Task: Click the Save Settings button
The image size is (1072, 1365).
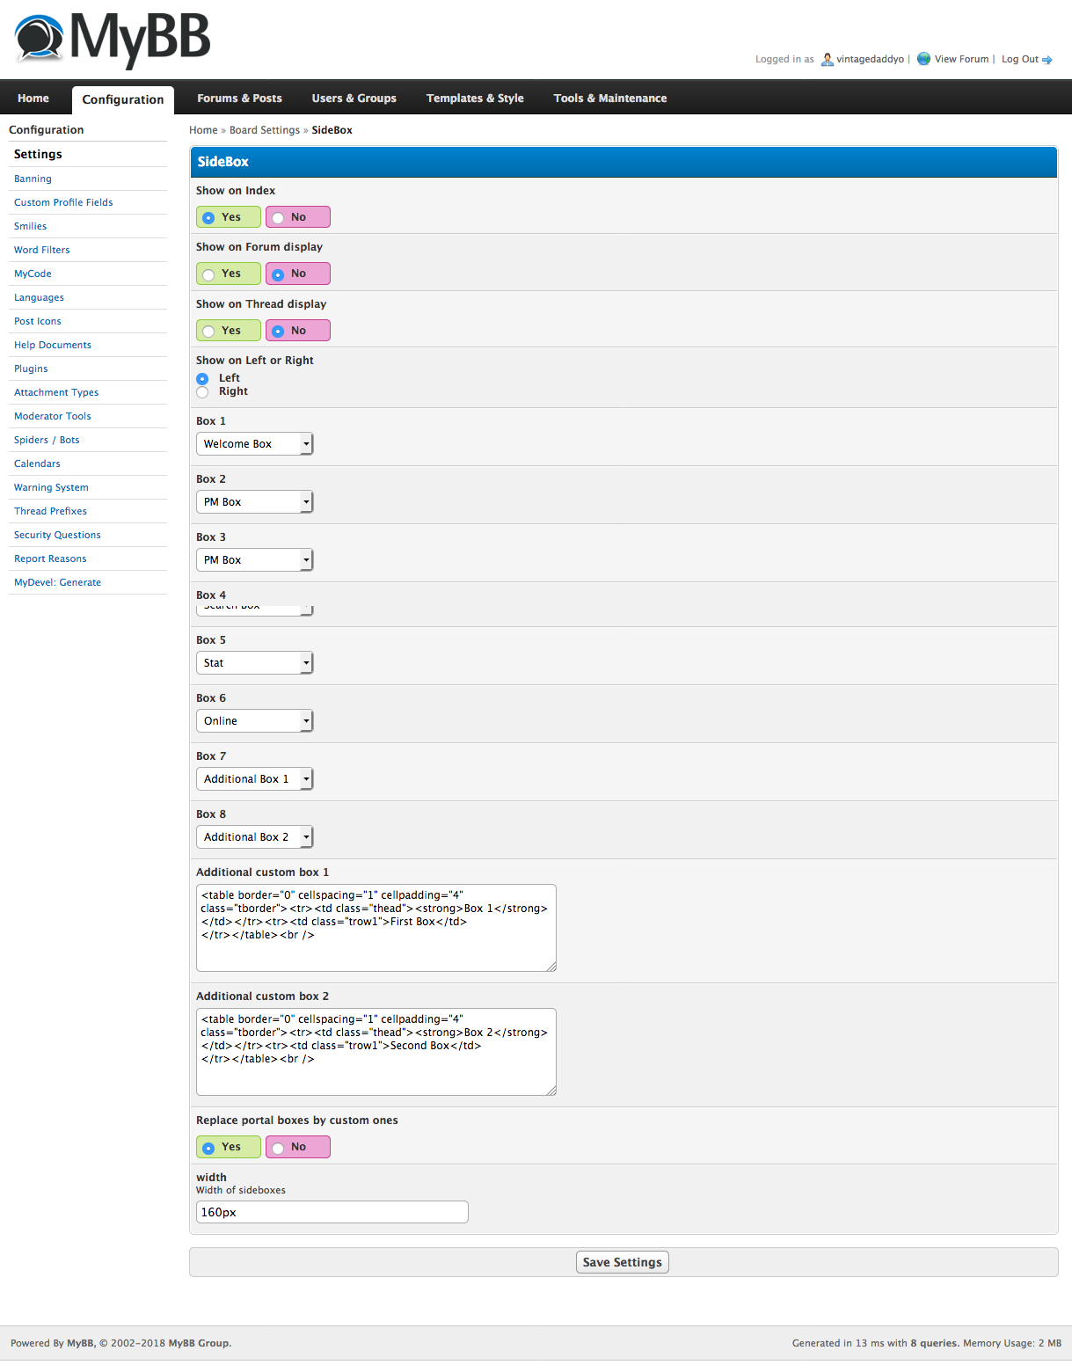Action: (x=622, y=1262)
